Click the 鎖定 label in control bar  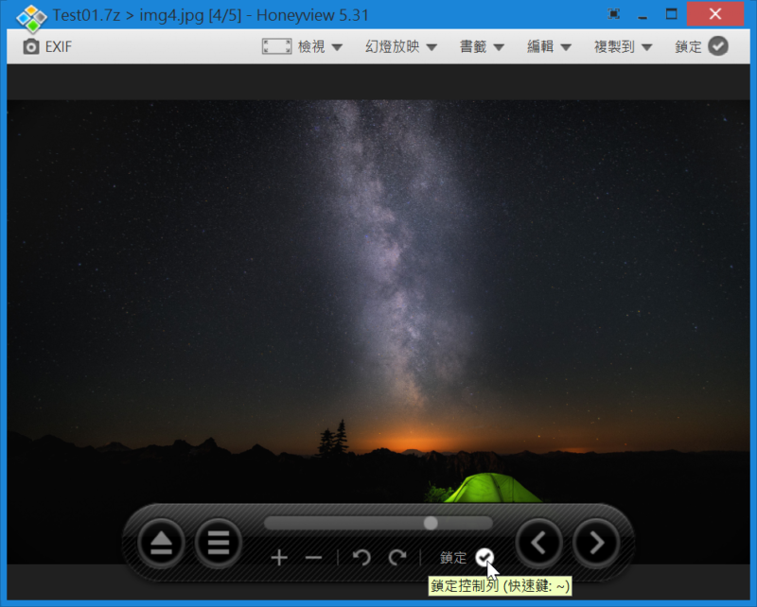(453, 558)
